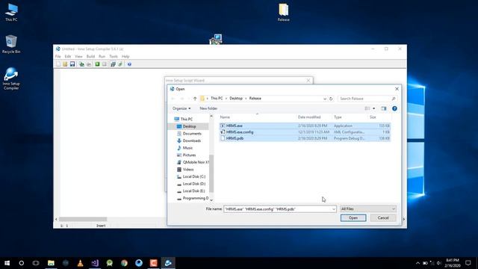The height and width of the screenshot is (269, 478).
Task: Select the HRMS.exe file
Action: (305, 126)
